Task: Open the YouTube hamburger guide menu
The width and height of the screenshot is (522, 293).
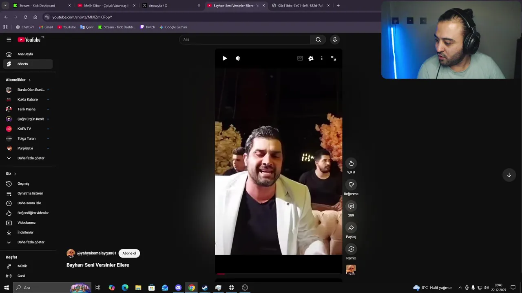Action: pos(9,39)
